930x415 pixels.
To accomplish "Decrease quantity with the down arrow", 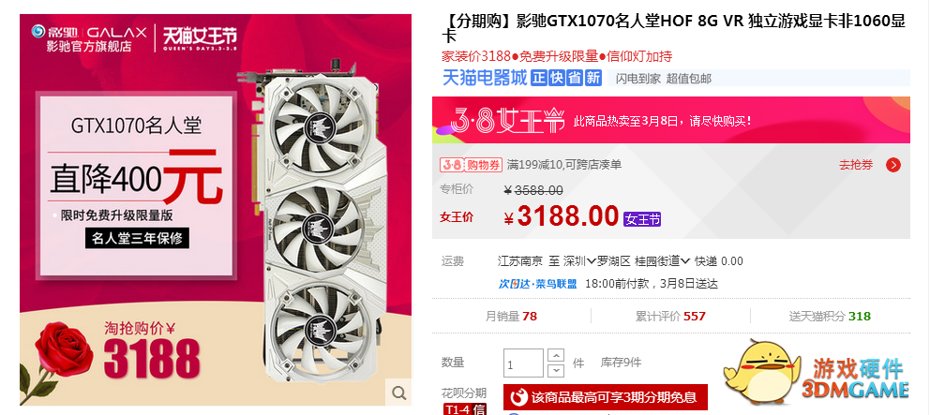I will [x=556, y=371].
